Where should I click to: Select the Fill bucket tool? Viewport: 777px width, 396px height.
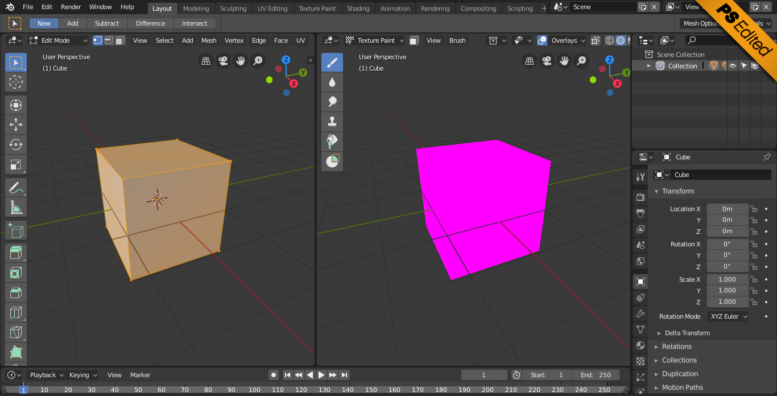(333, 141)
